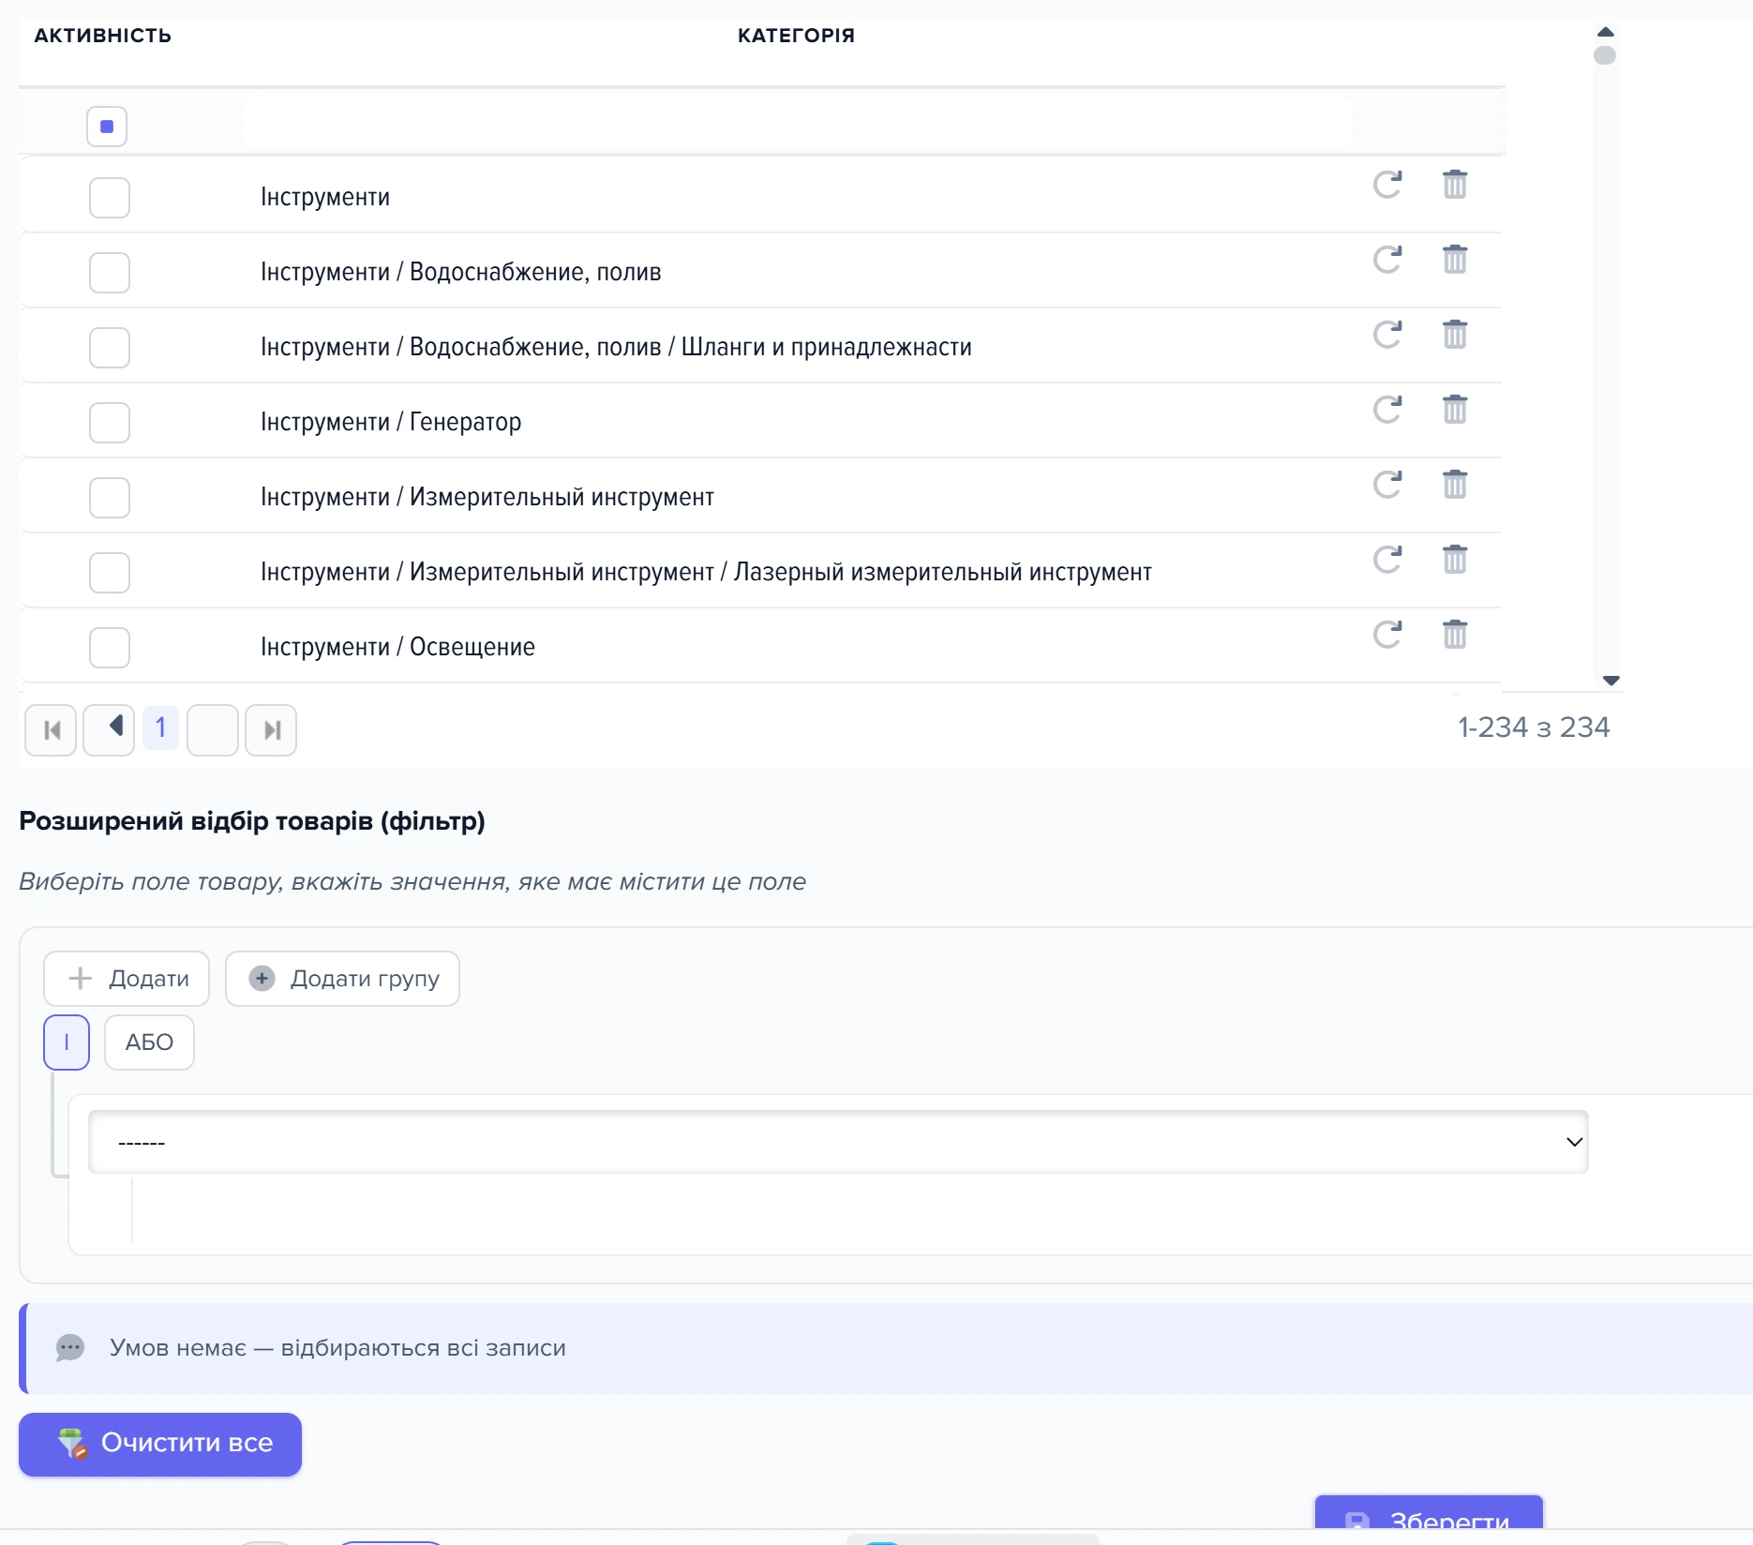1753x1545 pixels.
Task: Refresh the Лазерный измерительный инструмент row
Action: click(x=1387, y=560)
